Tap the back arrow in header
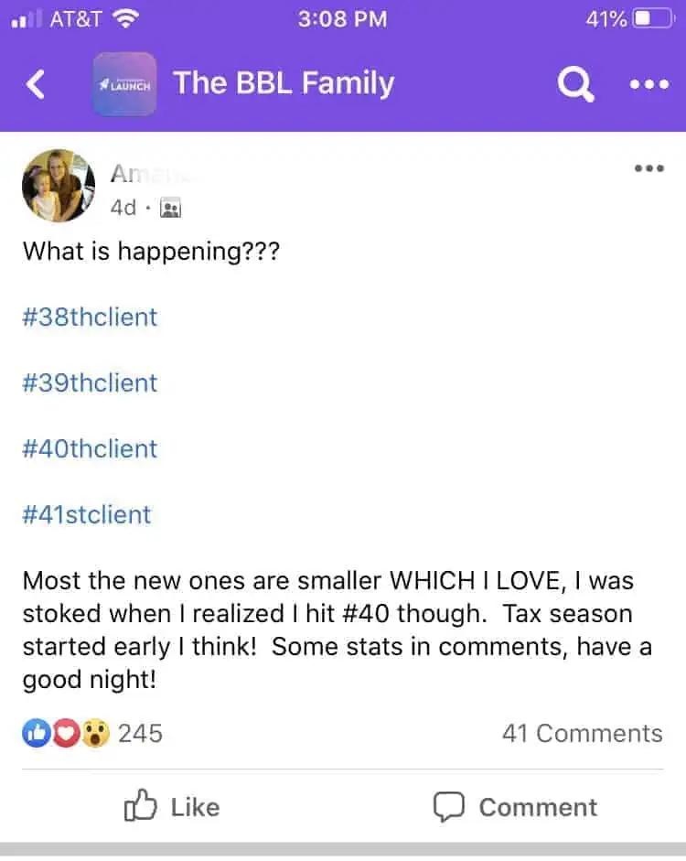 (36, 85)
